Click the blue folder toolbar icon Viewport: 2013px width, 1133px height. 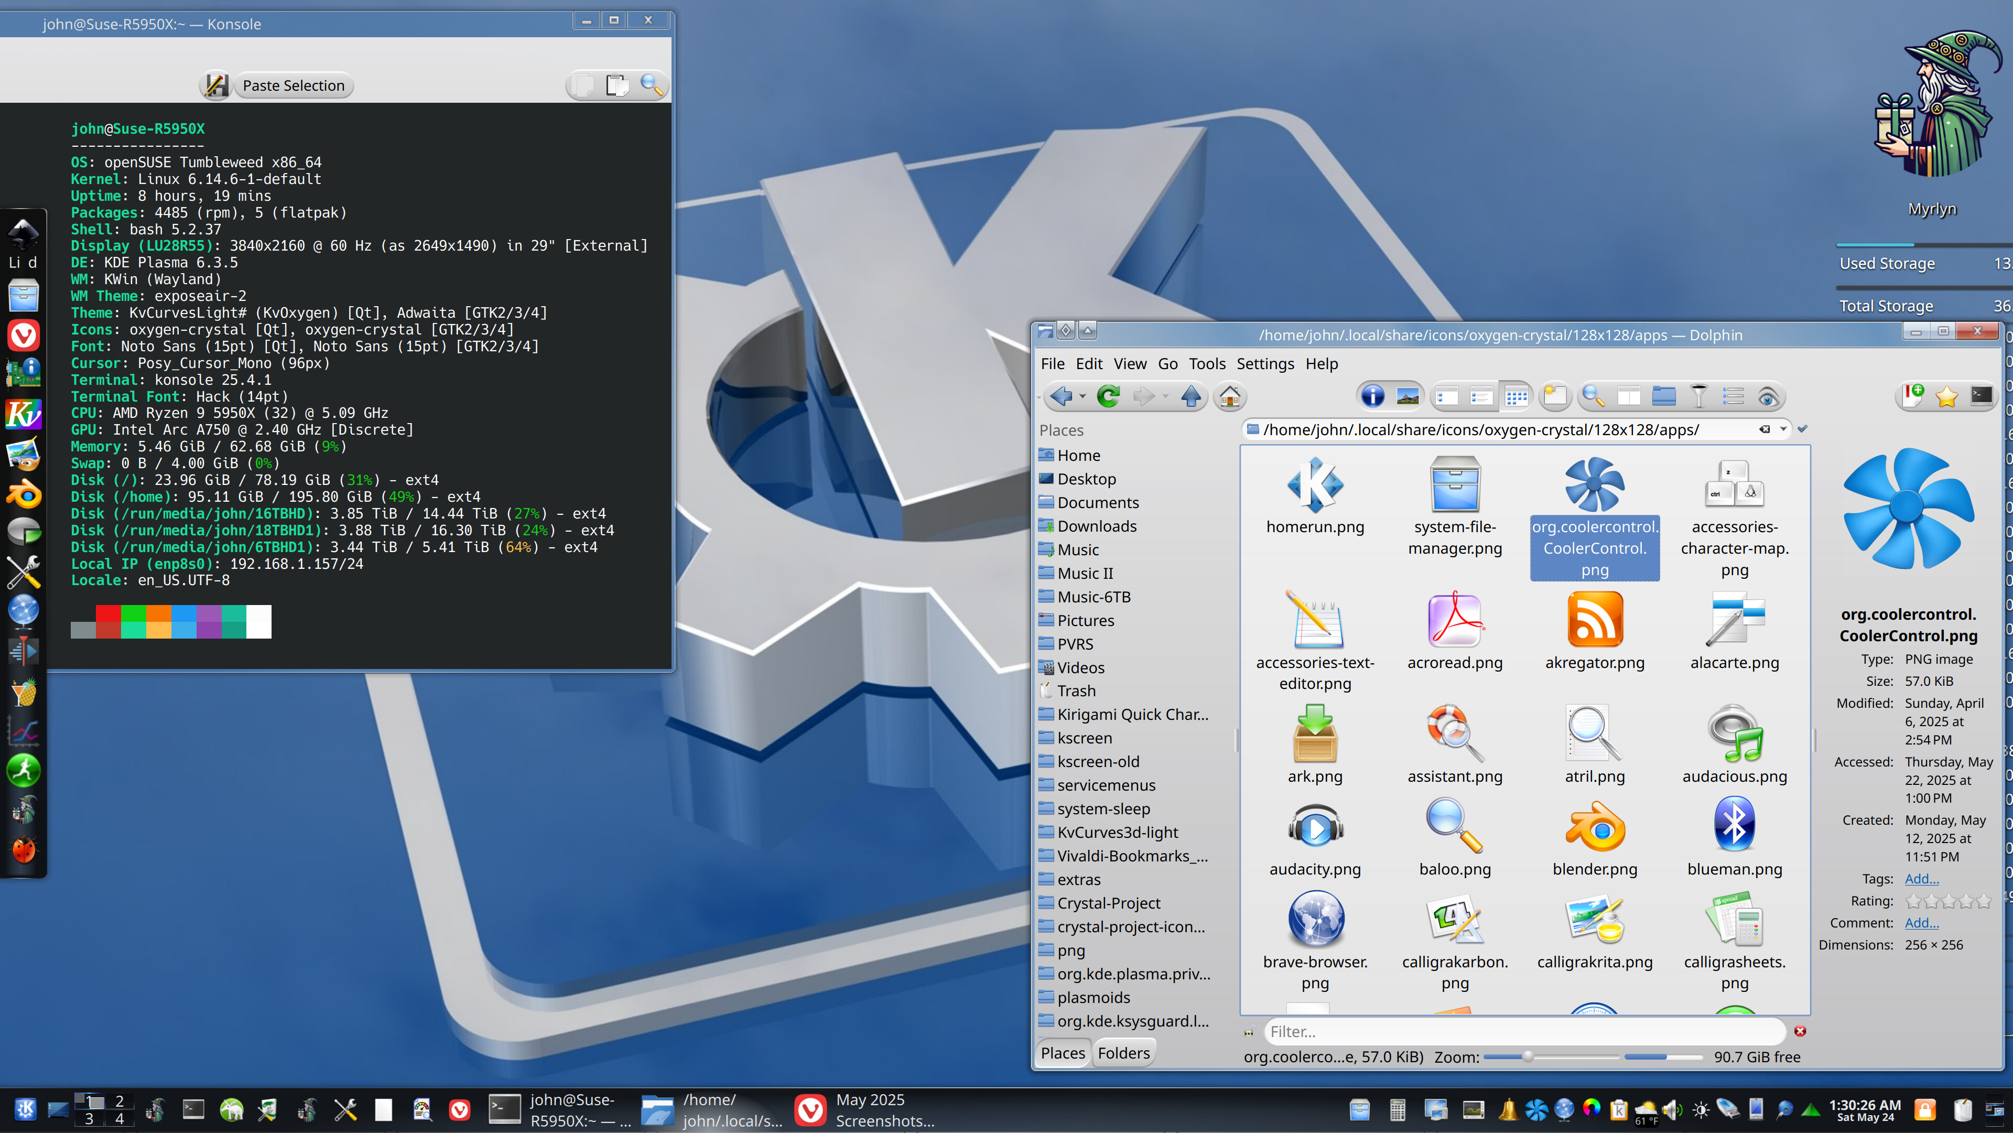(1664, 397)
